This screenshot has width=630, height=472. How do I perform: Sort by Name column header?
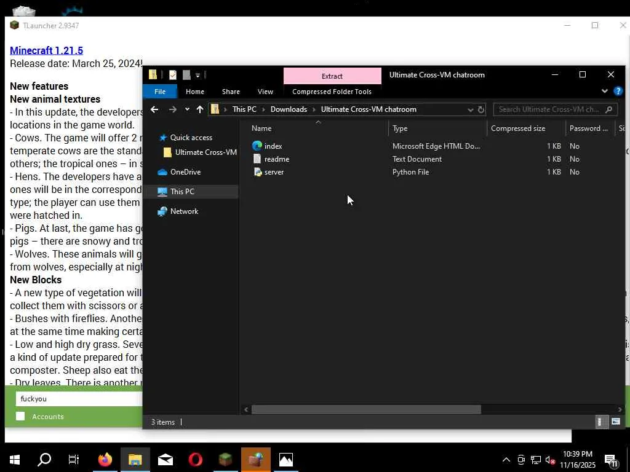[x=261, y=128]
